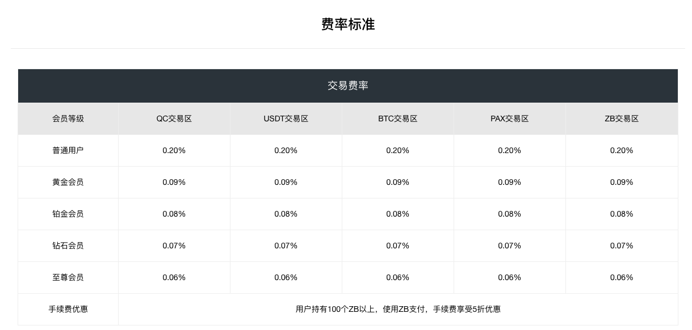
Task: Click 黄金会员 fee under USDT交易区
Action: tap(286, 182)
